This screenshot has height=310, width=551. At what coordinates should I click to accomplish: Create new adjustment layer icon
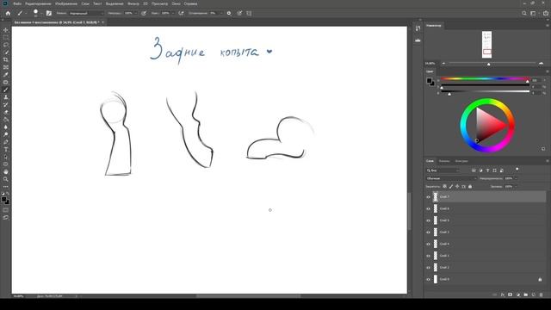518,294
